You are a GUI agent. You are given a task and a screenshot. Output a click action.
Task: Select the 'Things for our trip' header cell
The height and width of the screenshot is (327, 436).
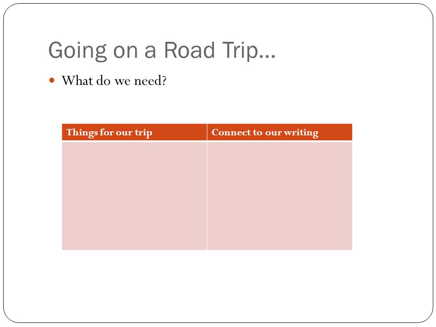[134, 132]
